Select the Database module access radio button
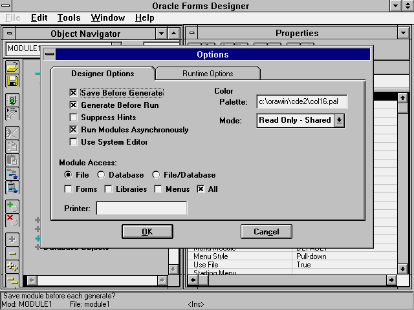Image resolution: width=414 pixels, height=310 pixels. [101, 175]
